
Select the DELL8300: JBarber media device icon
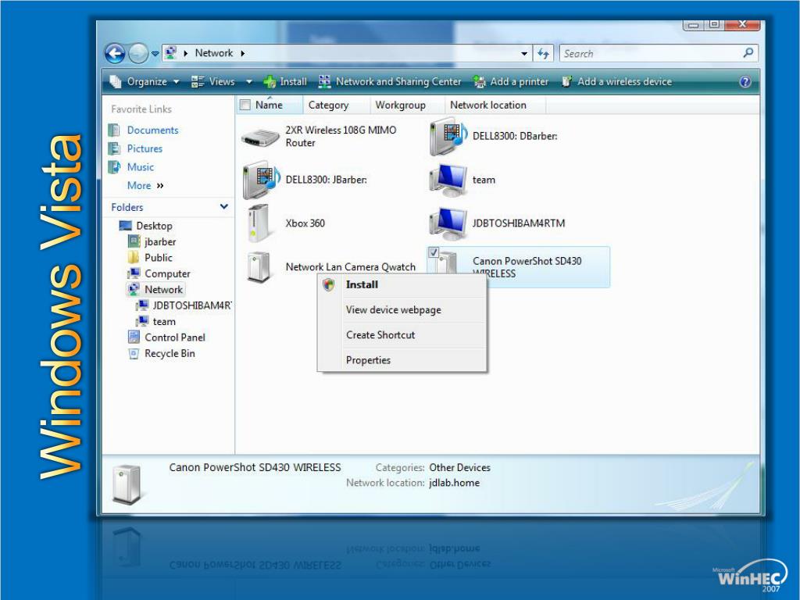point(261,180)
